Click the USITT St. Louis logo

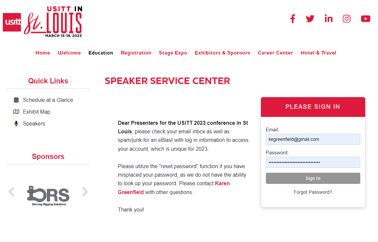pos(43,22)
